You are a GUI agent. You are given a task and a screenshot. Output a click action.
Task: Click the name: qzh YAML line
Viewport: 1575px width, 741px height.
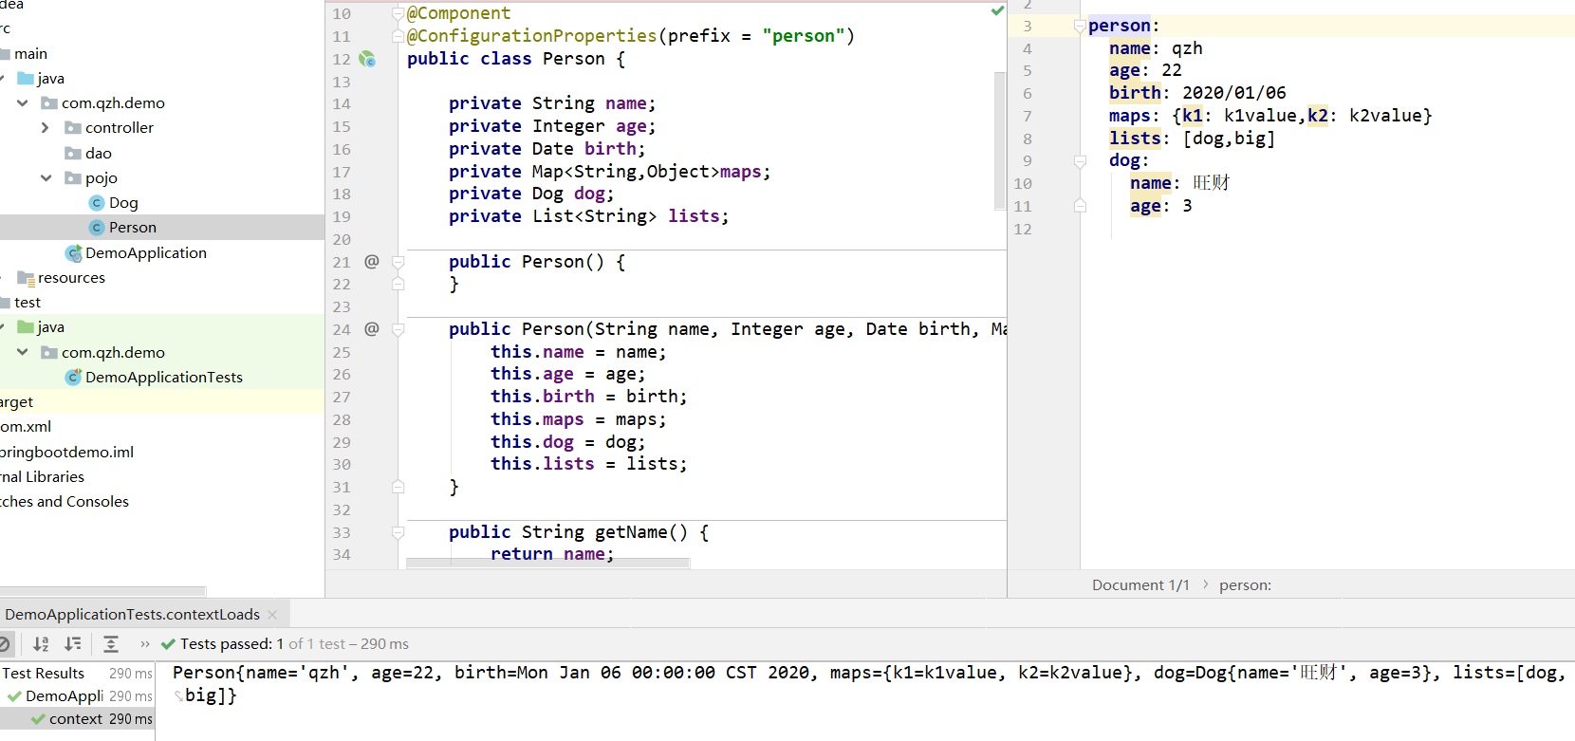[x=1156, y=48]
